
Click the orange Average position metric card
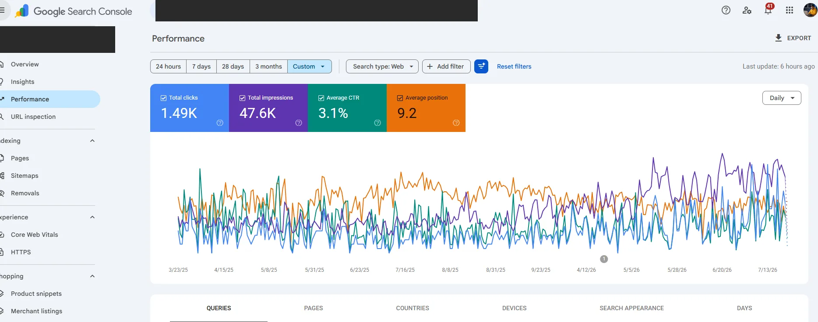tap(426, 108)
